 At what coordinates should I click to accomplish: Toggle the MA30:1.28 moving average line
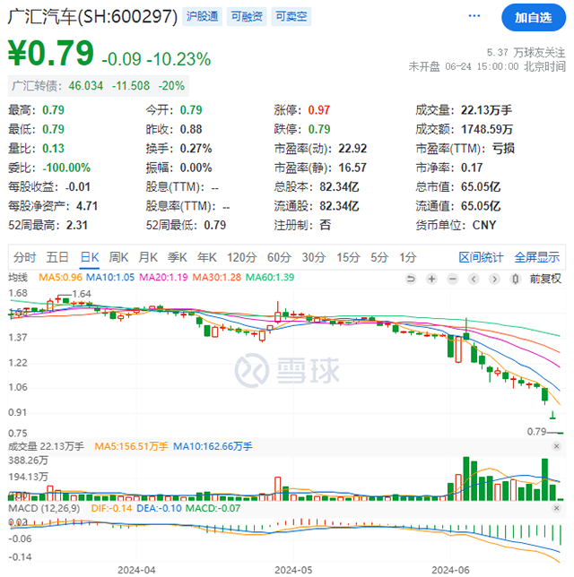coord(217,277)
